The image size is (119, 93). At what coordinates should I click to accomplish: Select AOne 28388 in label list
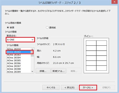(x=19, y=69)
